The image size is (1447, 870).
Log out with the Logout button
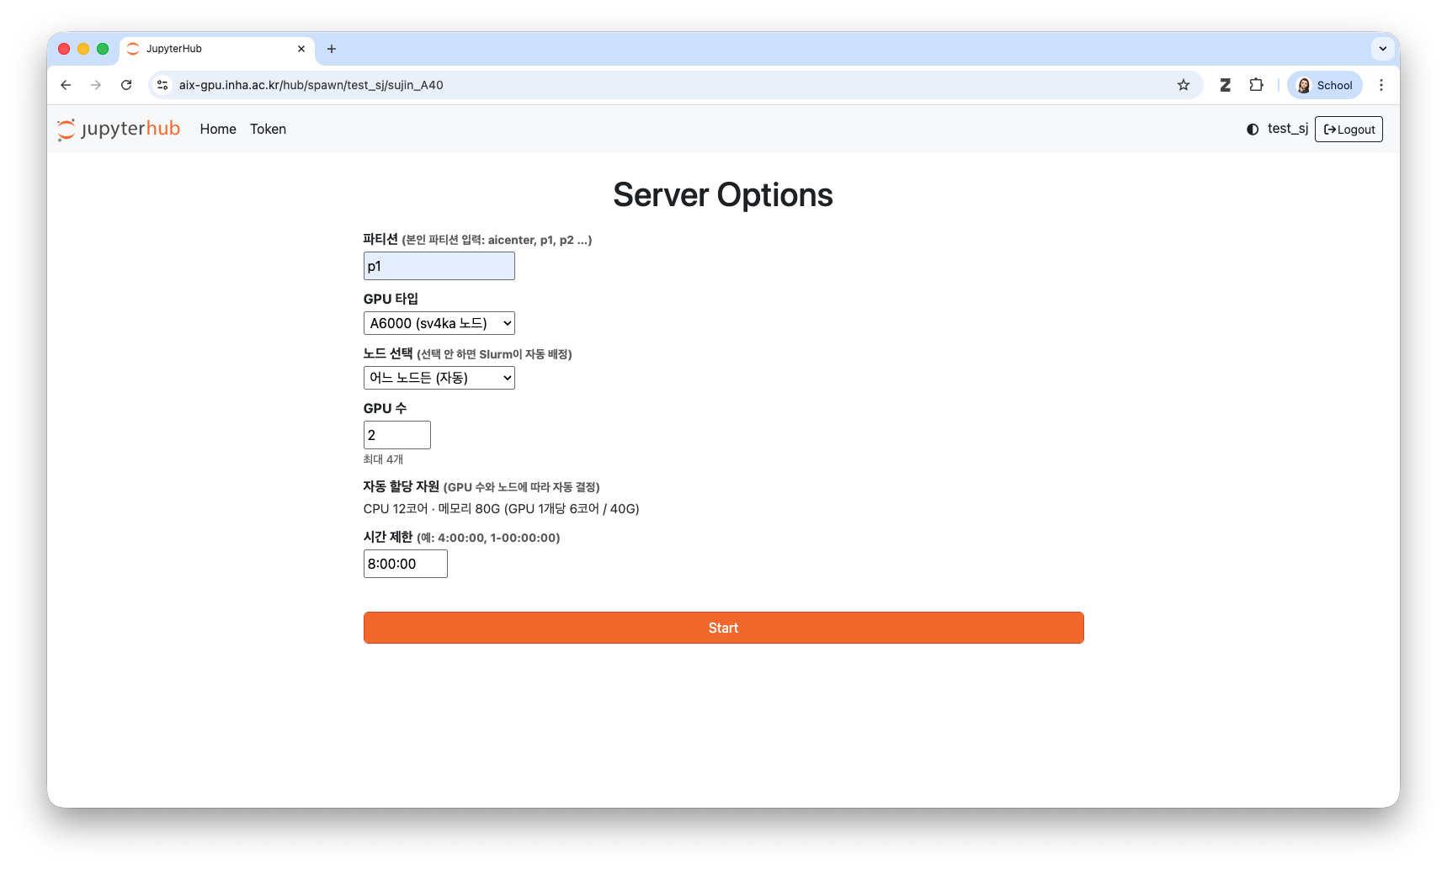tap(1349, 129)
